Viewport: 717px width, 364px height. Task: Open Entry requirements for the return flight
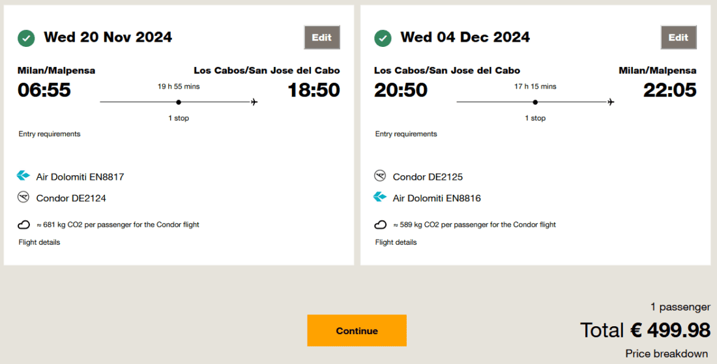pyautogui.click(x=406, y=134)
